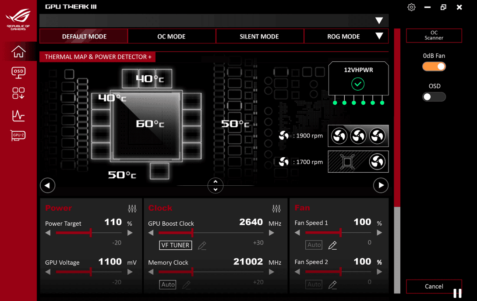The height and width of the screenshot is (301, 477).
Task: Toggle Auto for Fan Speed 1
Action: pos(314,245)
